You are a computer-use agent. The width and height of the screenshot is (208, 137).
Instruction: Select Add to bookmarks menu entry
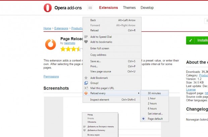[112, 42]
